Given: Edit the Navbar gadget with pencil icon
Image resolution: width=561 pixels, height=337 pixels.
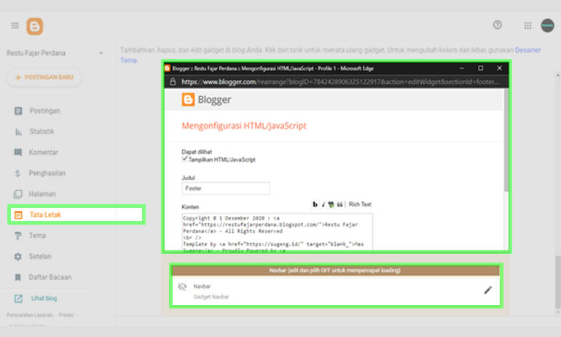Looking at the screenshot, I should tap(487, 290).
